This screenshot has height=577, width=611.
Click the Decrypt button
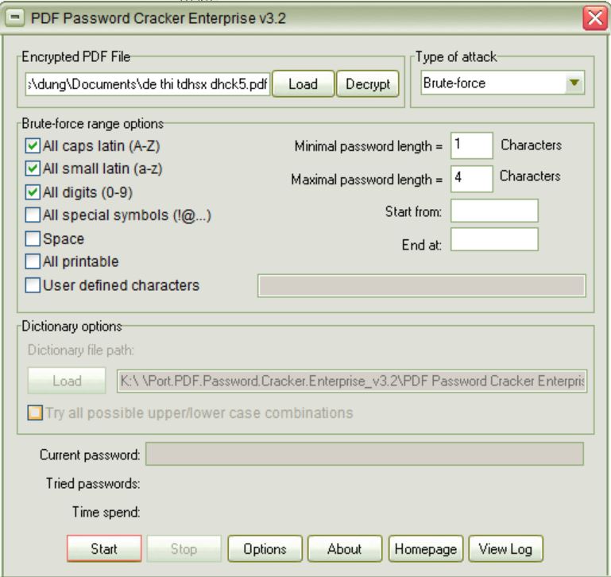pos(367,83)
